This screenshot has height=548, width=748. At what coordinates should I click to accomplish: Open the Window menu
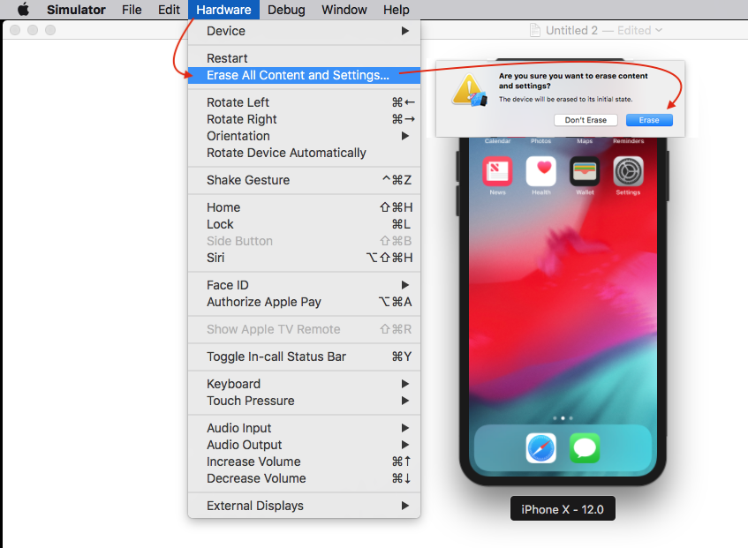pyautogui.click(x=344, y=10)
